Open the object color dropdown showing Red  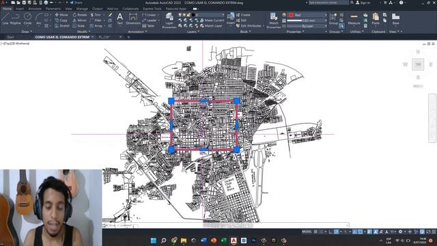(x=307, y=15)
